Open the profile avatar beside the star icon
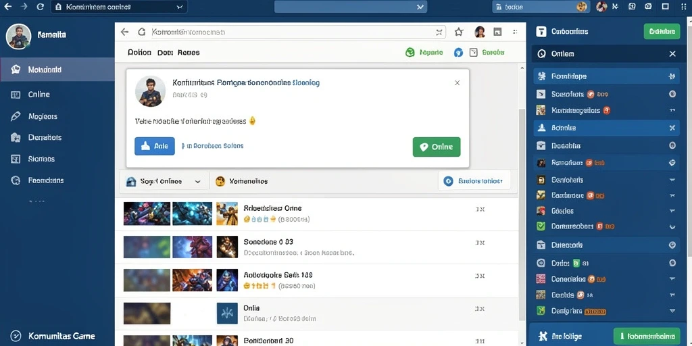The height and width of the screenshot is (346, 692). [x=480, y=32]
